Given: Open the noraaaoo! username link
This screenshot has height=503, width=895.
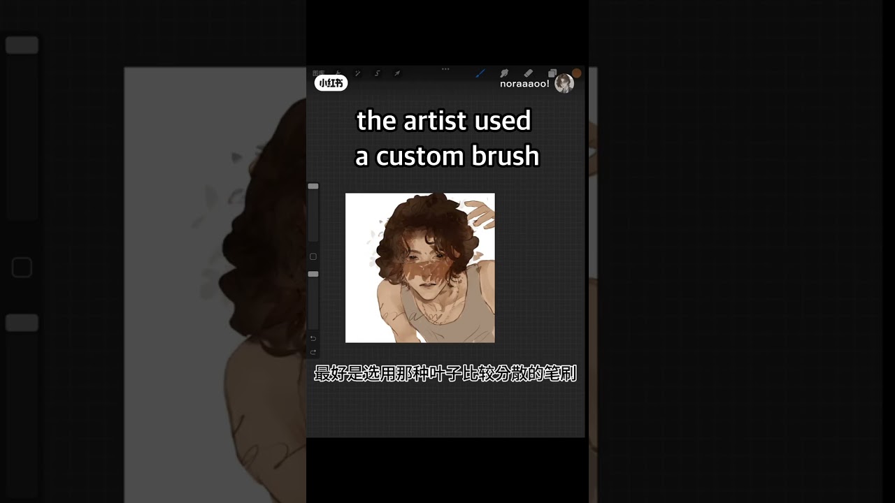Looking at the screenshot, I should pos(524,84).
